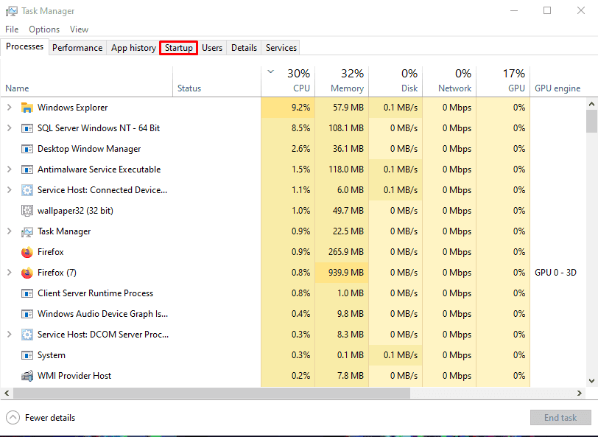The width and height of the screenshot is (598, 437).
Task: Open the Options menu
Action: pos(44,29)
